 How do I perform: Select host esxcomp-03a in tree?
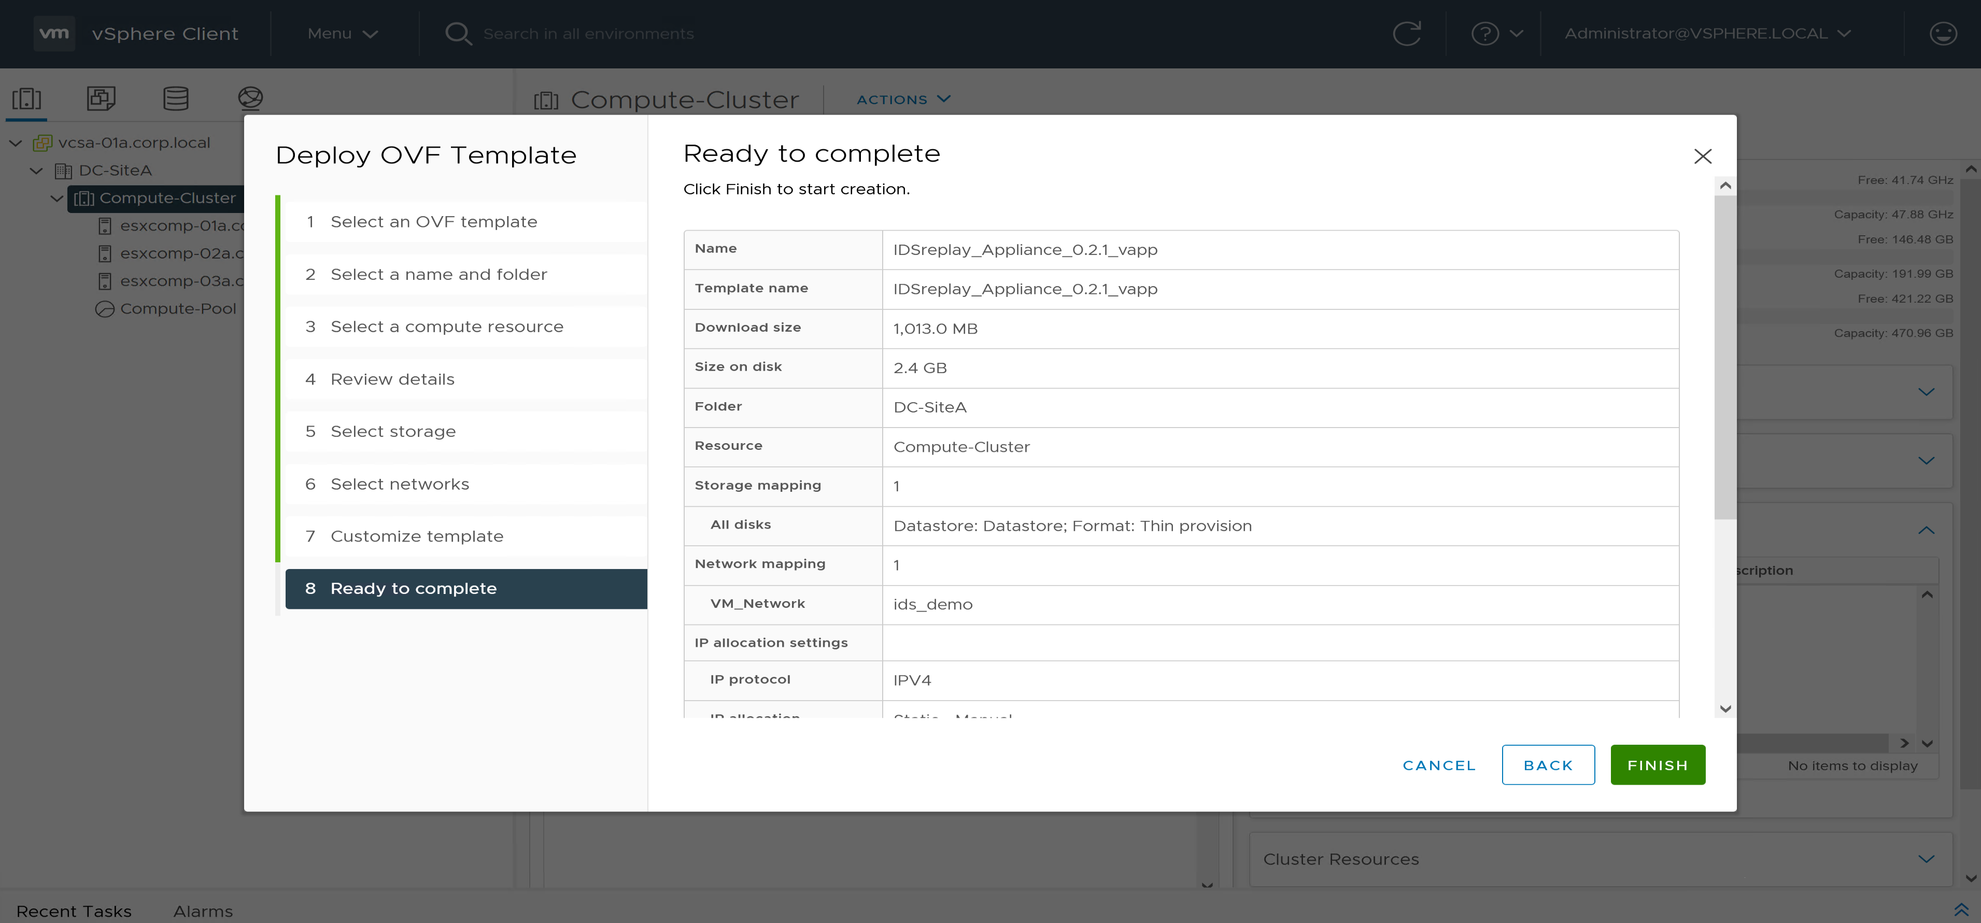coord(182,281)
